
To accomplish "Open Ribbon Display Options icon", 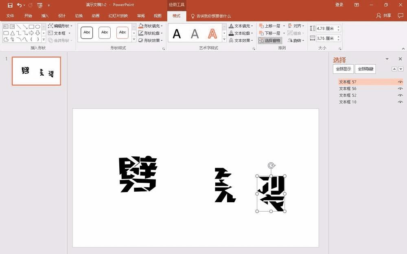I will [x=357, y=5].
